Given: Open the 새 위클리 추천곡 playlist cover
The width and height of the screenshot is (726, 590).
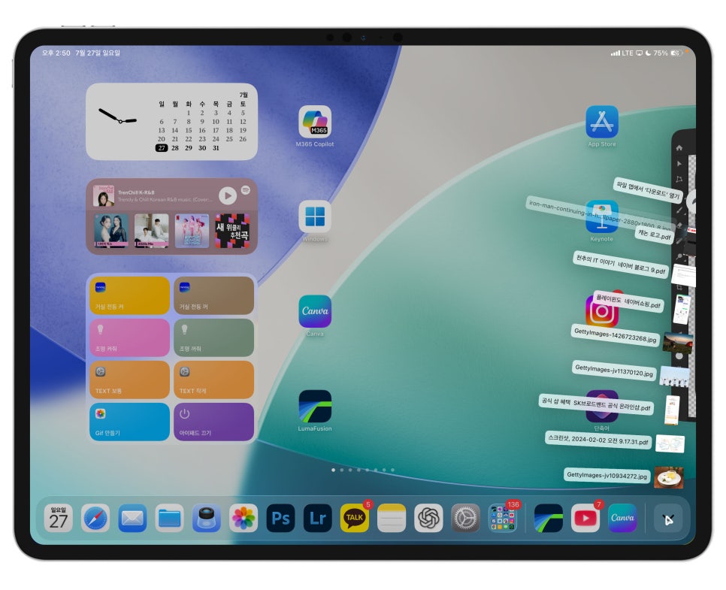Looking at the screenshot, I should pyautogui.click(x=232, y=231).
